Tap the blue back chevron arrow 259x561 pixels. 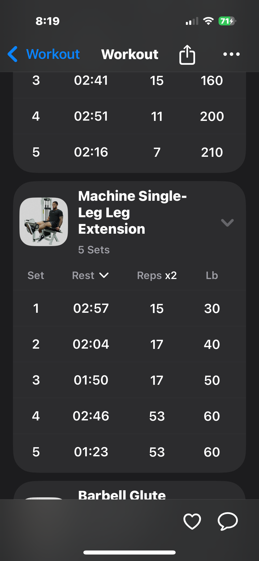click(x=13, y=54)
